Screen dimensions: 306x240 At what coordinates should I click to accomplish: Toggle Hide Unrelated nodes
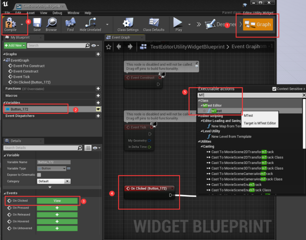91,25
